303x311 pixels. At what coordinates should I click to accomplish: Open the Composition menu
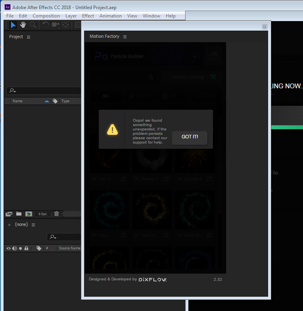coord(46,16)
